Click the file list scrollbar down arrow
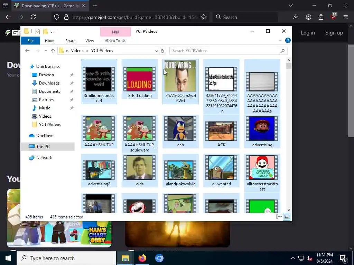354x265 pixels. tap(289, 210)
